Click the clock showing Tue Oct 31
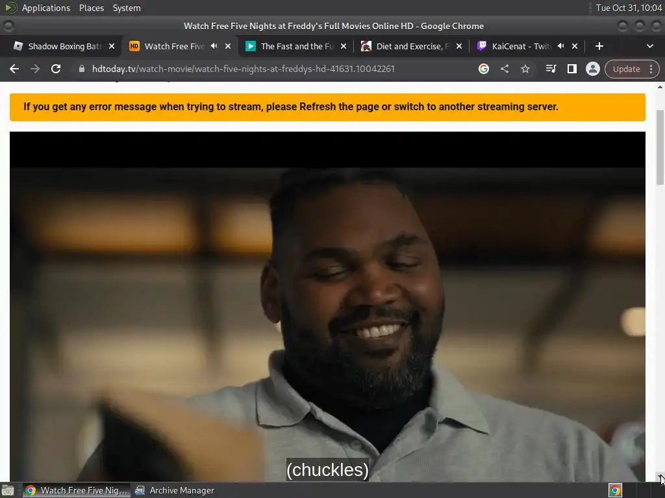Viewport: 665px width, 498px height. tap(629, 8)
